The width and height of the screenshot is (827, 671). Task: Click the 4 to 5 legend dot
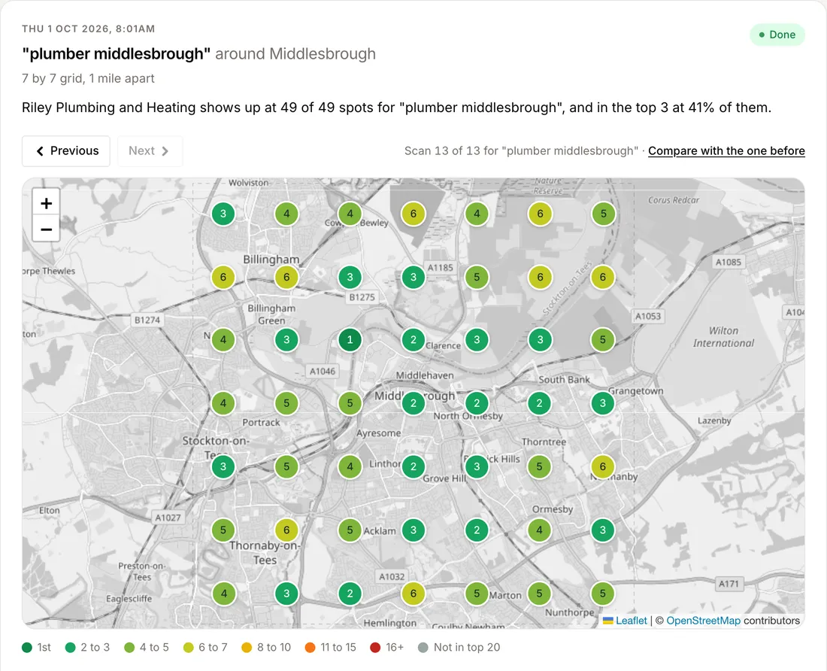(129, 647)
